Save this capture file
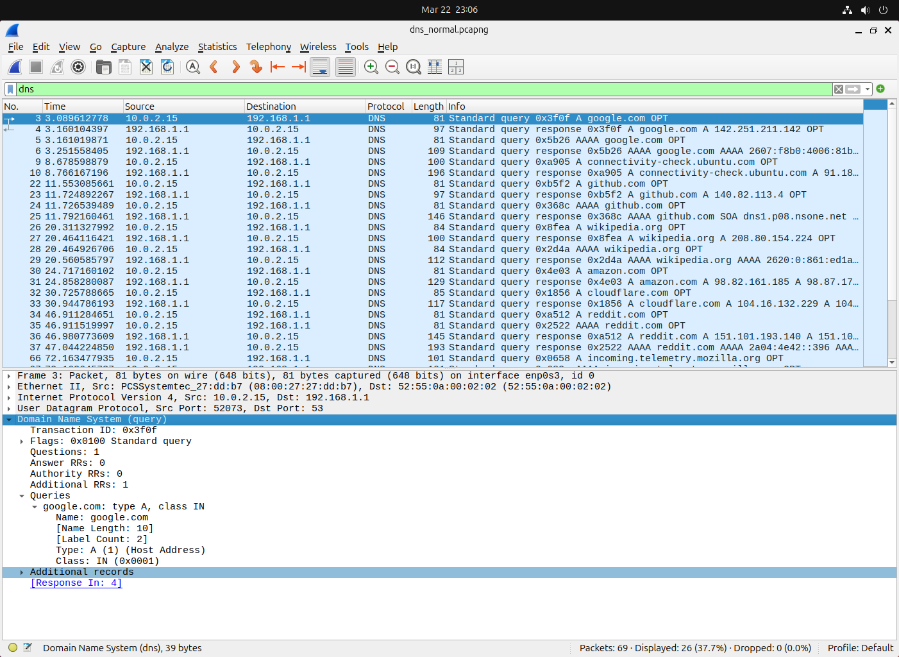This screenshot has width=899, height=657. tap(125, 67)
